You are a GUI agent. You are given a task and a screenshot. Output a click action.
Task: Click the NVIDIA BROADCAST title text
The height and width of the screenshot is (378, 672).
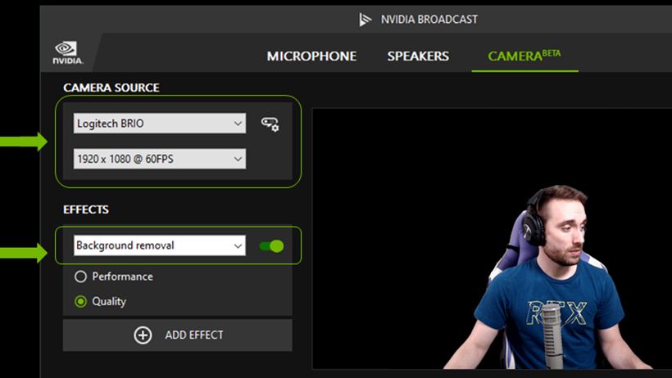point(430,19)
